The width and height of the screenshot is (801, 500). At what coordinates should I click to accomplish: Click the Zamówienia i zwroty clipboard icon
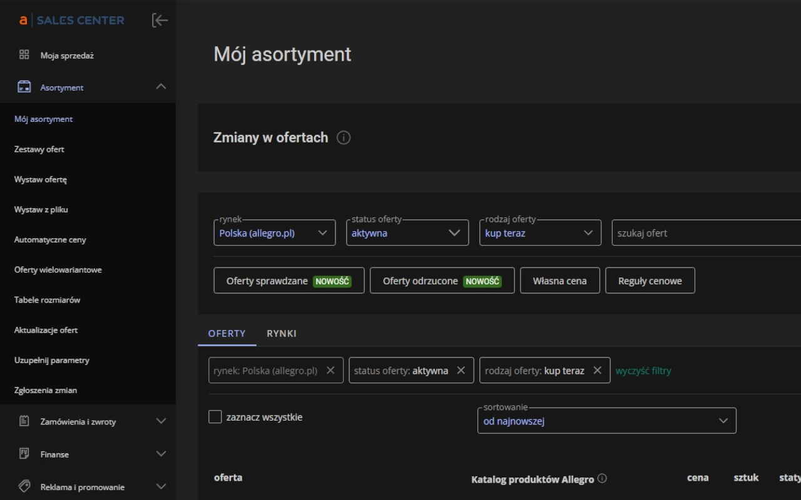tap(24, 421)
